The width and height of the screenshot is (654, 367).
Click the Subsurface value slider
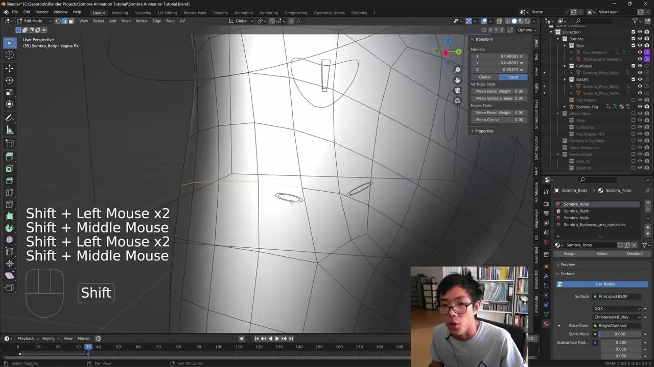click(x=619, y=334)
